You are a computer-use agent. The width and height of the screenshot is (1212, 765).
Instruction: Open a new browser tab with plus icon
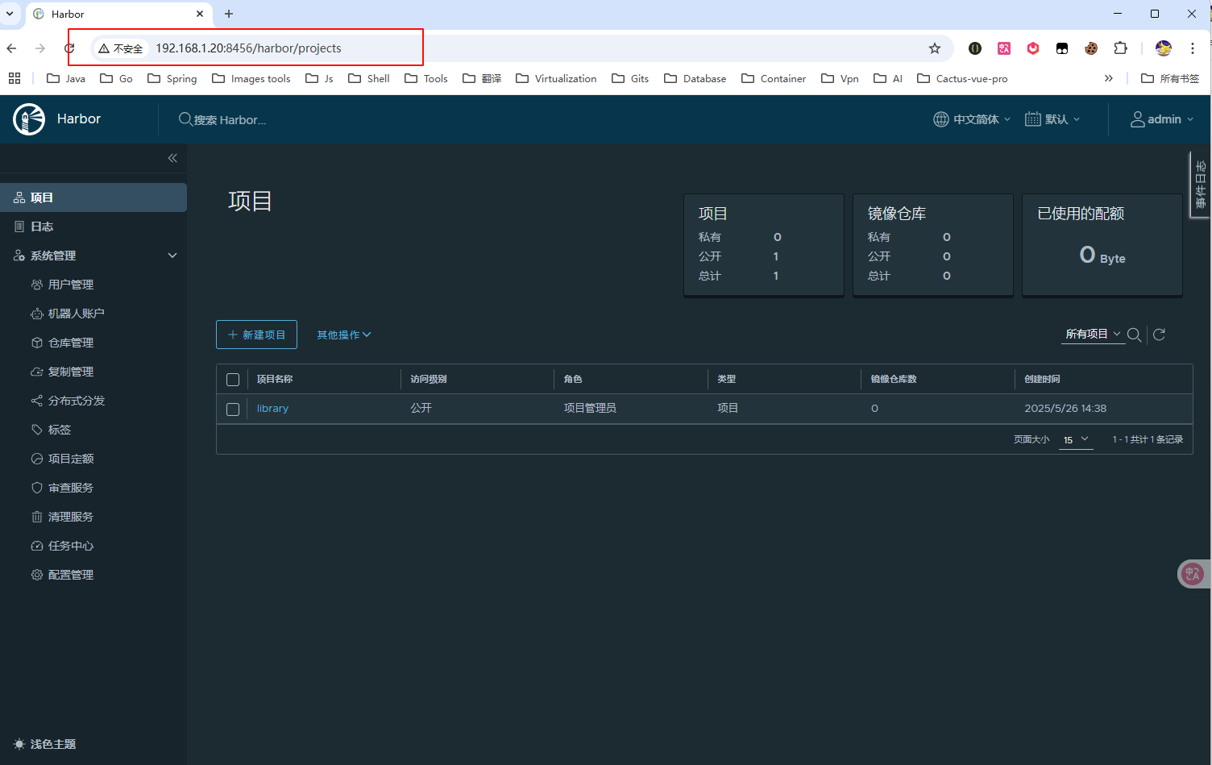click(x=229, y=14)
